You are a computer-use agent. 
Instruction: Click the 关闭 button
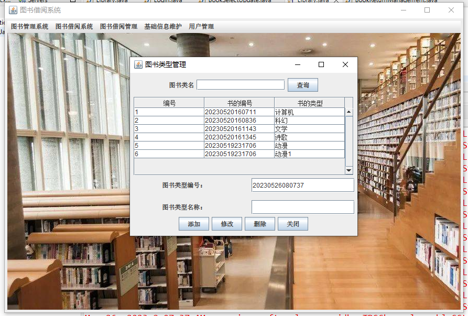tap(293, 224)
